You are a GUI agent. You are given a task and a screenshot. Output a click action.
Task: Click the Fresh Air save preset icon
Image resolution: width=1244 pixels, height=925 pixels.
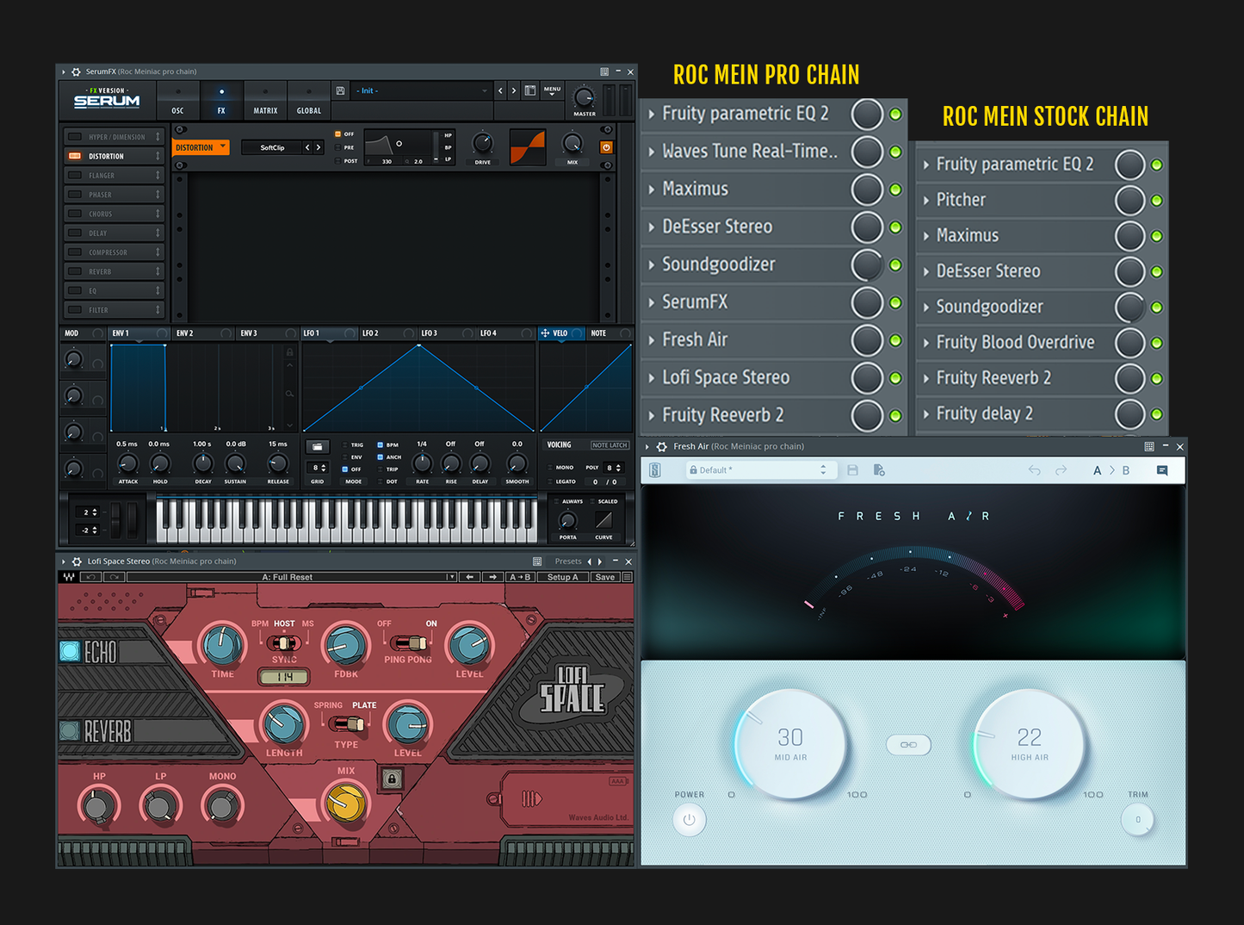tap(852, 469)
